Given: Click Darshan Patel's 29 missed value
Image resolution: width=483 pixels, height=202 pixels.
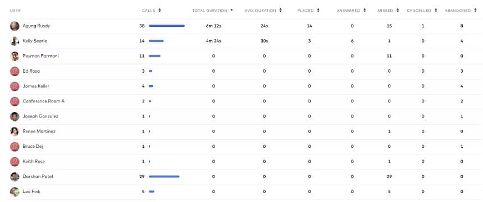Looking at the screenshot, I should click(x=389, y=176).
